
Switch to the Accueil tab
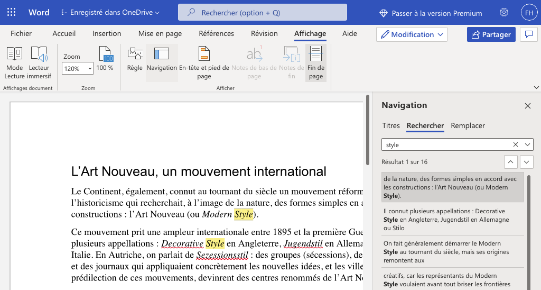click(64, 33)
